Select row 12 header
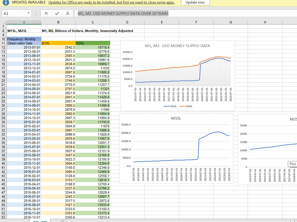This screenshot has height=222, width=297. tap(3, 47)
